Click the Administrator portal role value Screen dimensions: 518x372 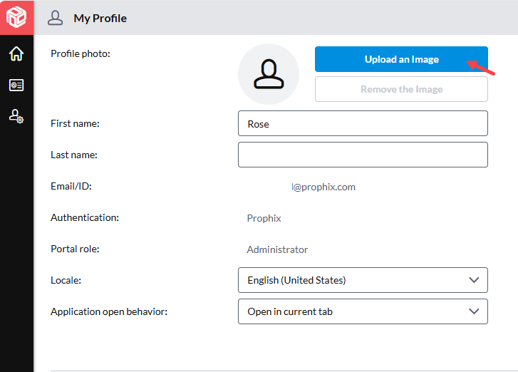click(x=277, y=249)
